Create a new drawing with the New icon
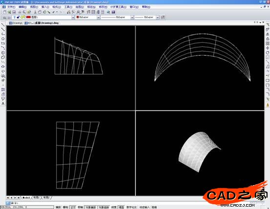The height and width of the screenshot is (209, 270). coord(5,12)
